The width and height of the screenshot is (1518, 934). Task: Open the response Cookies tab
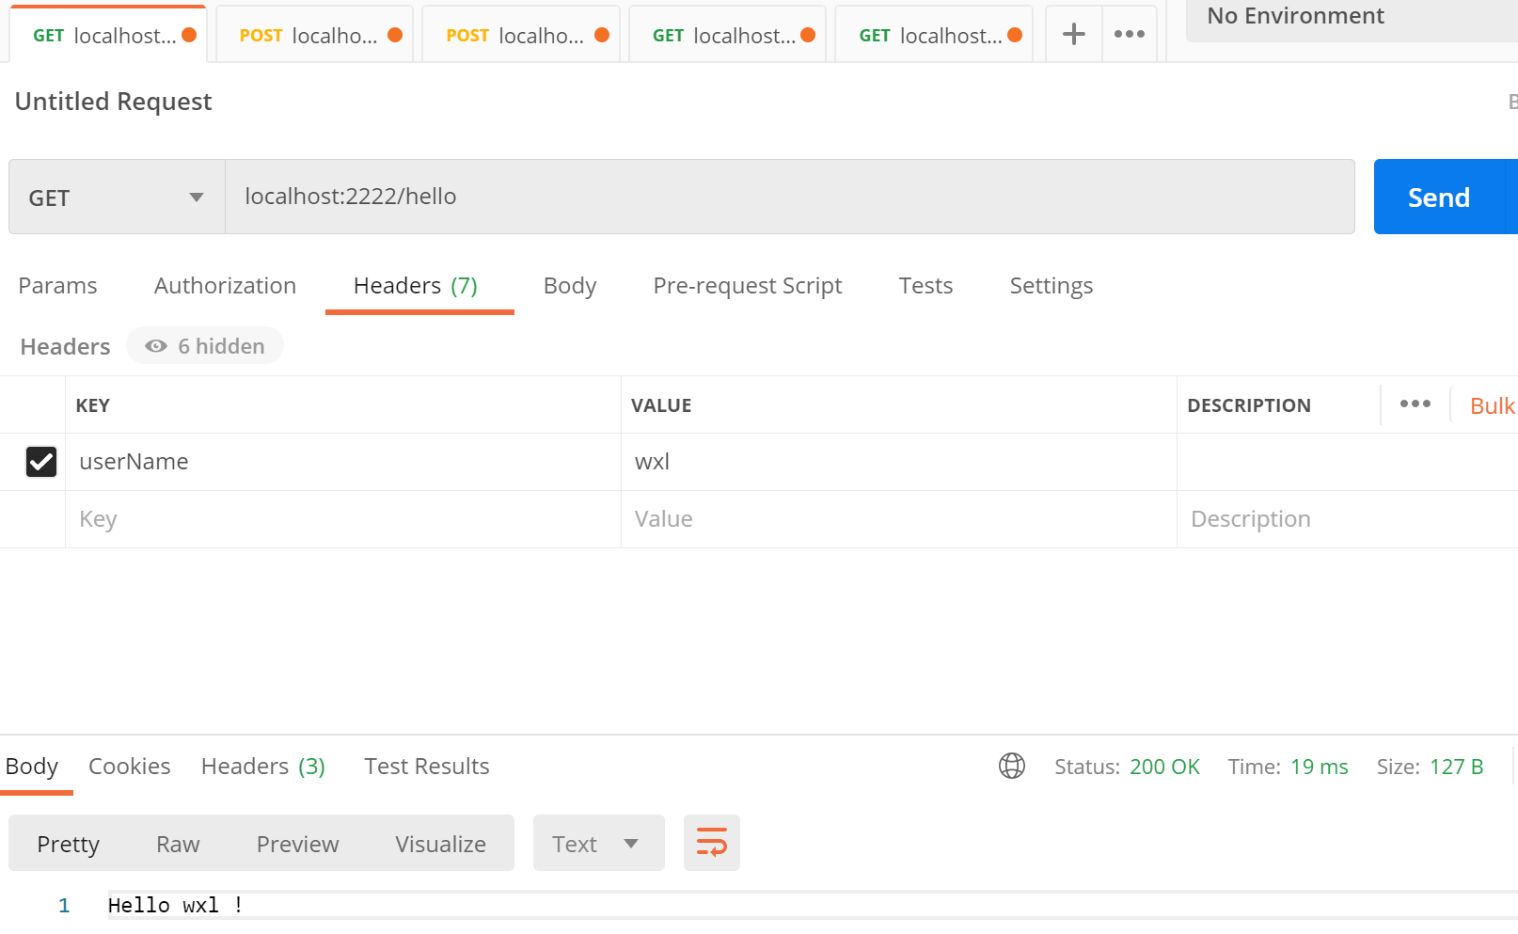point(130,766)
